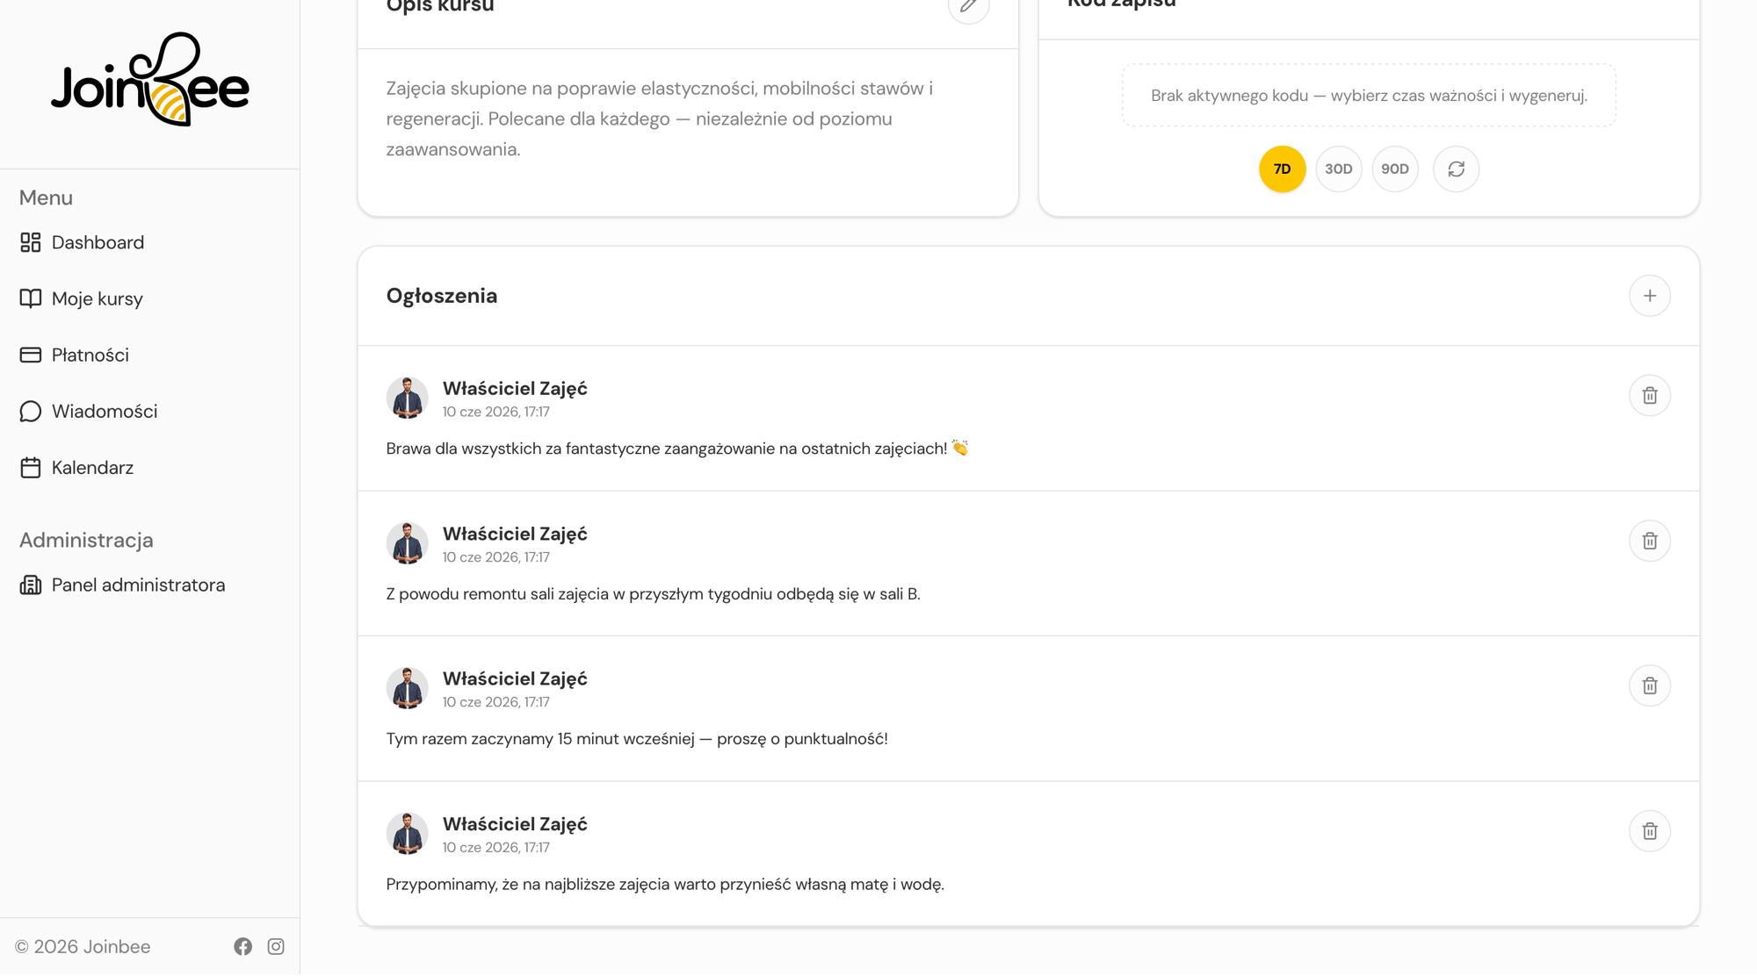This screenshot has height=976, width=1757.
Task: Select the 7D validity option
Action: [x=1282, y=169]
